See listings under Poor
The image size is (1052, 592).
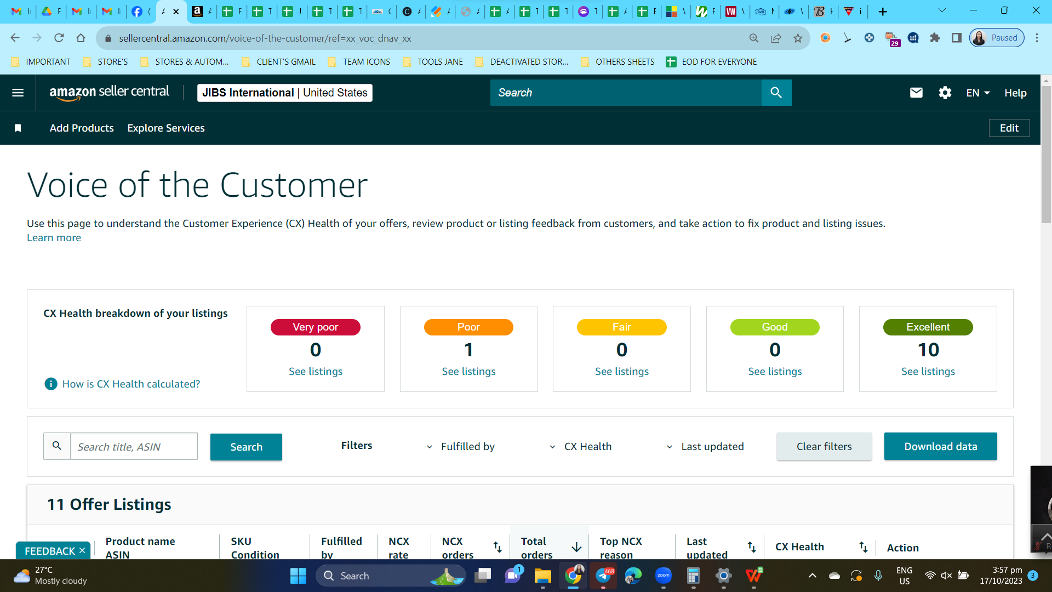pos(468,371)
